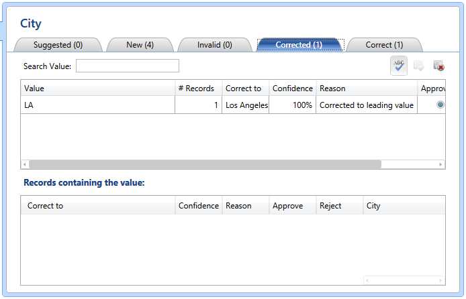Click the upper grid's right scroll arrow

click(440, 164)
